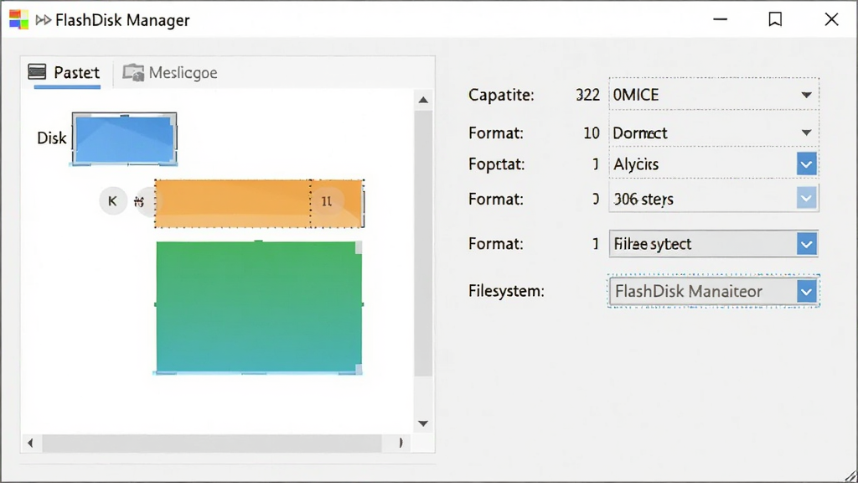Image resolution: width=858 pixels, height=483 pixels.
Task: Select the blue Disk thumbnail
Action: coord(124,138)
